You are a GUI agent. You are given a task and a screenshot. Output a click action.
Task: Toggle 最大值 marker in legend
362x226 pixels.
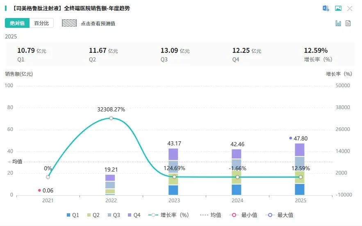coord(280,215)
